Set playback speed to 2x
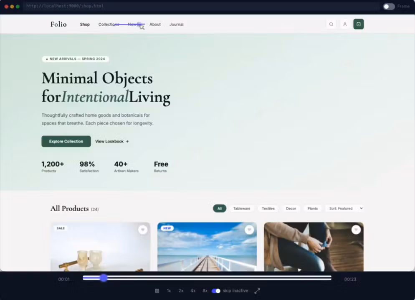The height and width of the screenshot is (300, 415). [x=181, y=291]
